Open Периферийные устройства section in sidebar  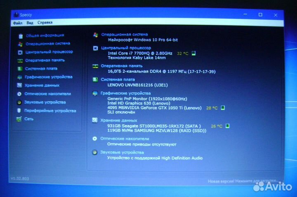click(50, 111)
